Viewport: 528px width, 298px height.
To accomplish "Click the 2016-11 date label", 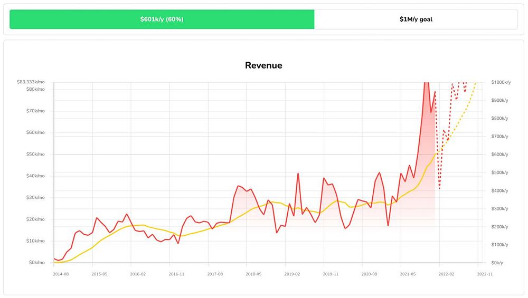I will (176, 274).
